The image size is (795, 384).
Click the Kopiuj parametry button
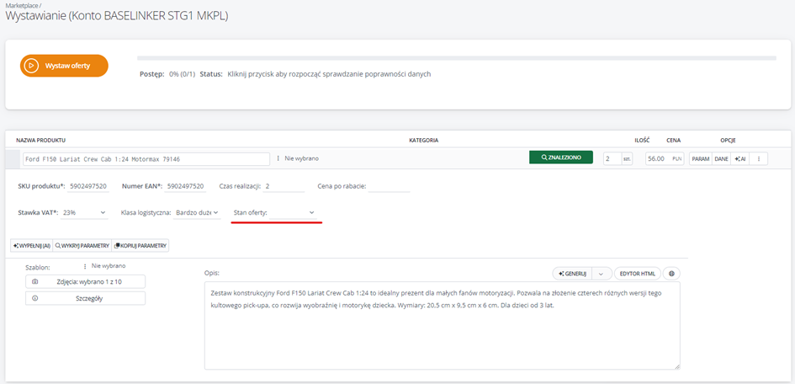tap(140, 245)
